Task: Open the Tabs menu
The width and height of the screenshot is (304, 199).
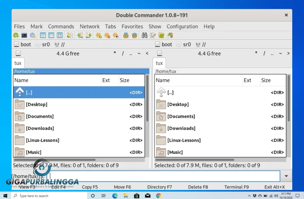Action: [x=111, y=26]
